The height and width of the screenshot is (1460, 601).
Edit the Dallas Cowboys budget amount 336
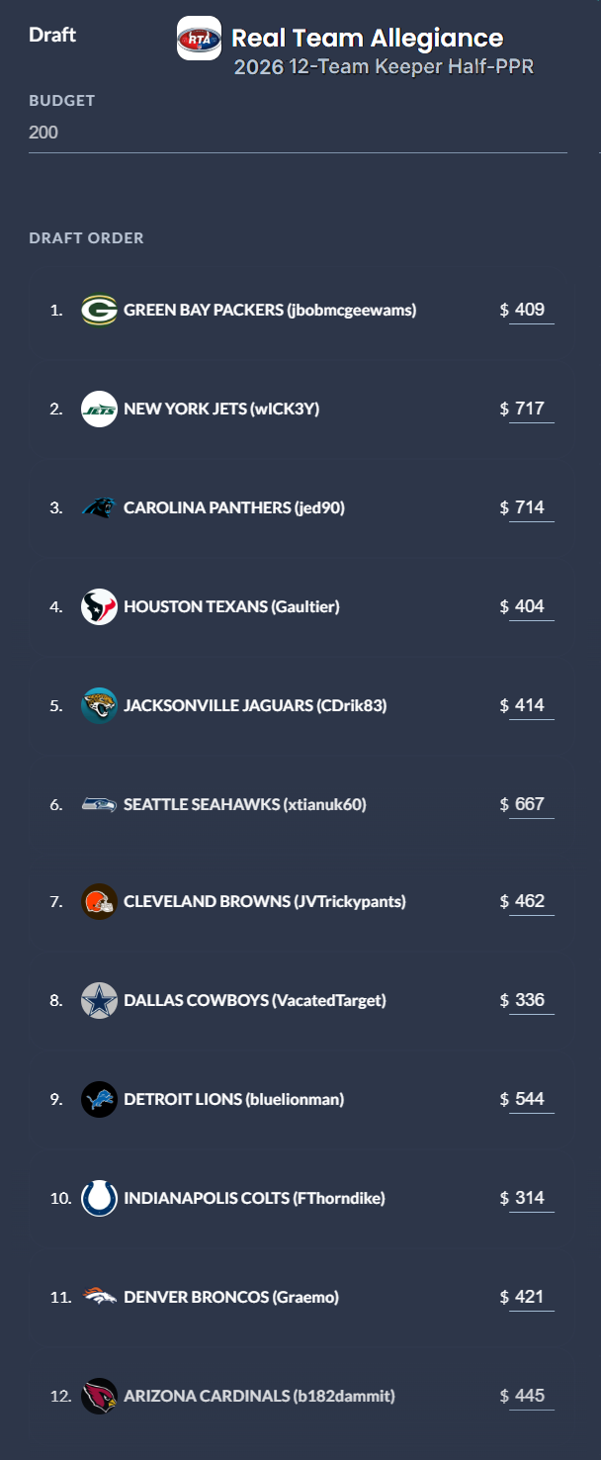point(532,1000)
